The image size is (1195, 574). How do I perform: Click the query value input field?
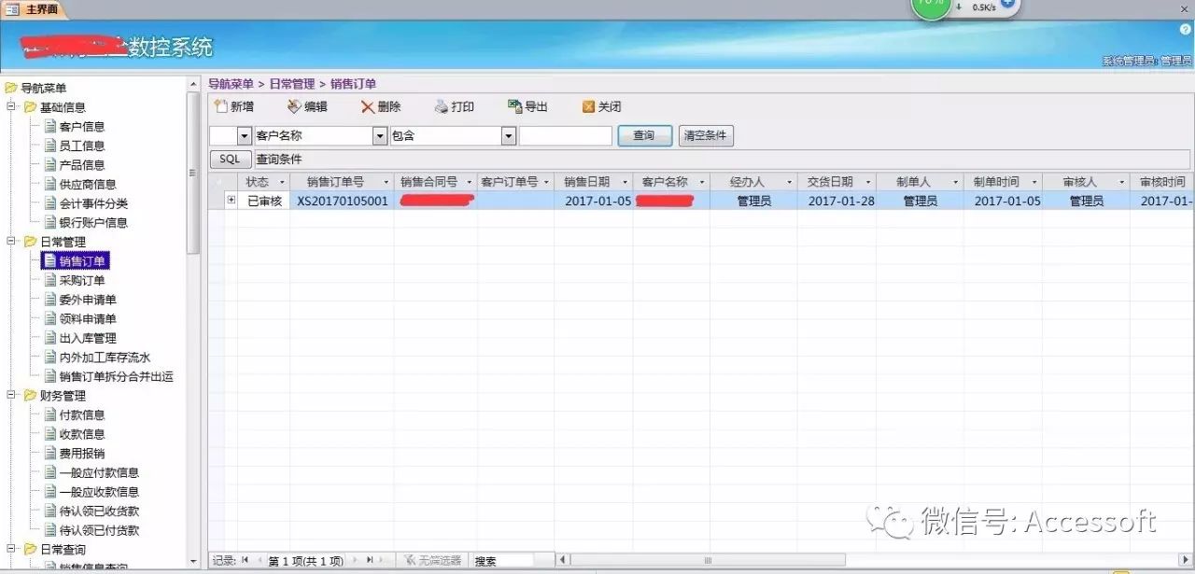coord(566,135)
